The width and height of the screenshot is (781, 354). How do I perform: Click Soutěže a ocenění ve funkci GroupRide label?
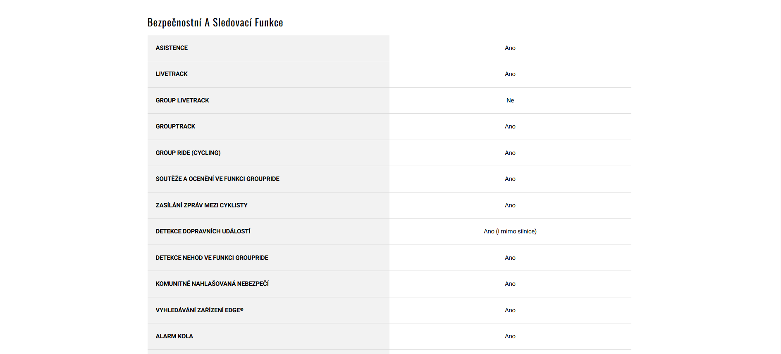tap(217, 179)
